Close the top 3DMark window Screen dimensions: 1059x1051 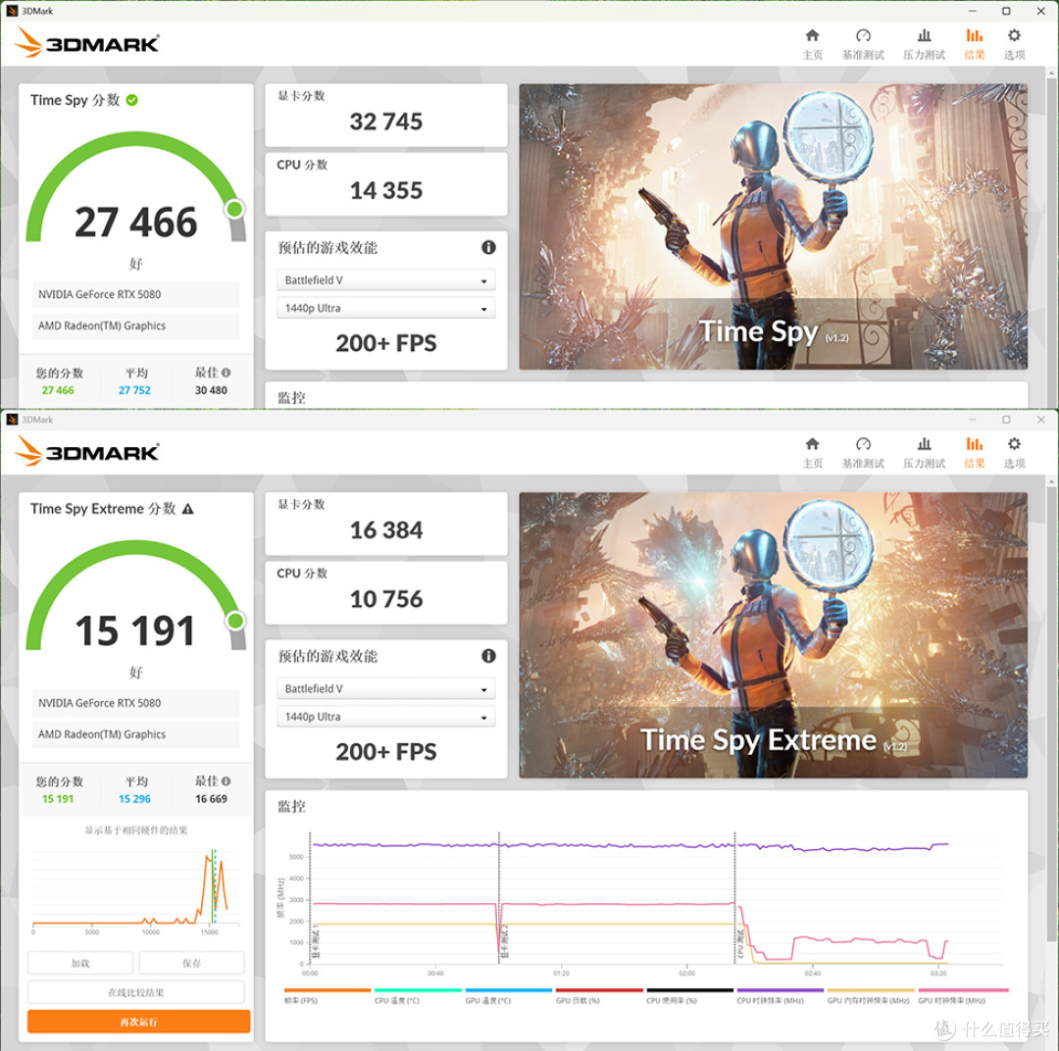(x=1040, y=11)
